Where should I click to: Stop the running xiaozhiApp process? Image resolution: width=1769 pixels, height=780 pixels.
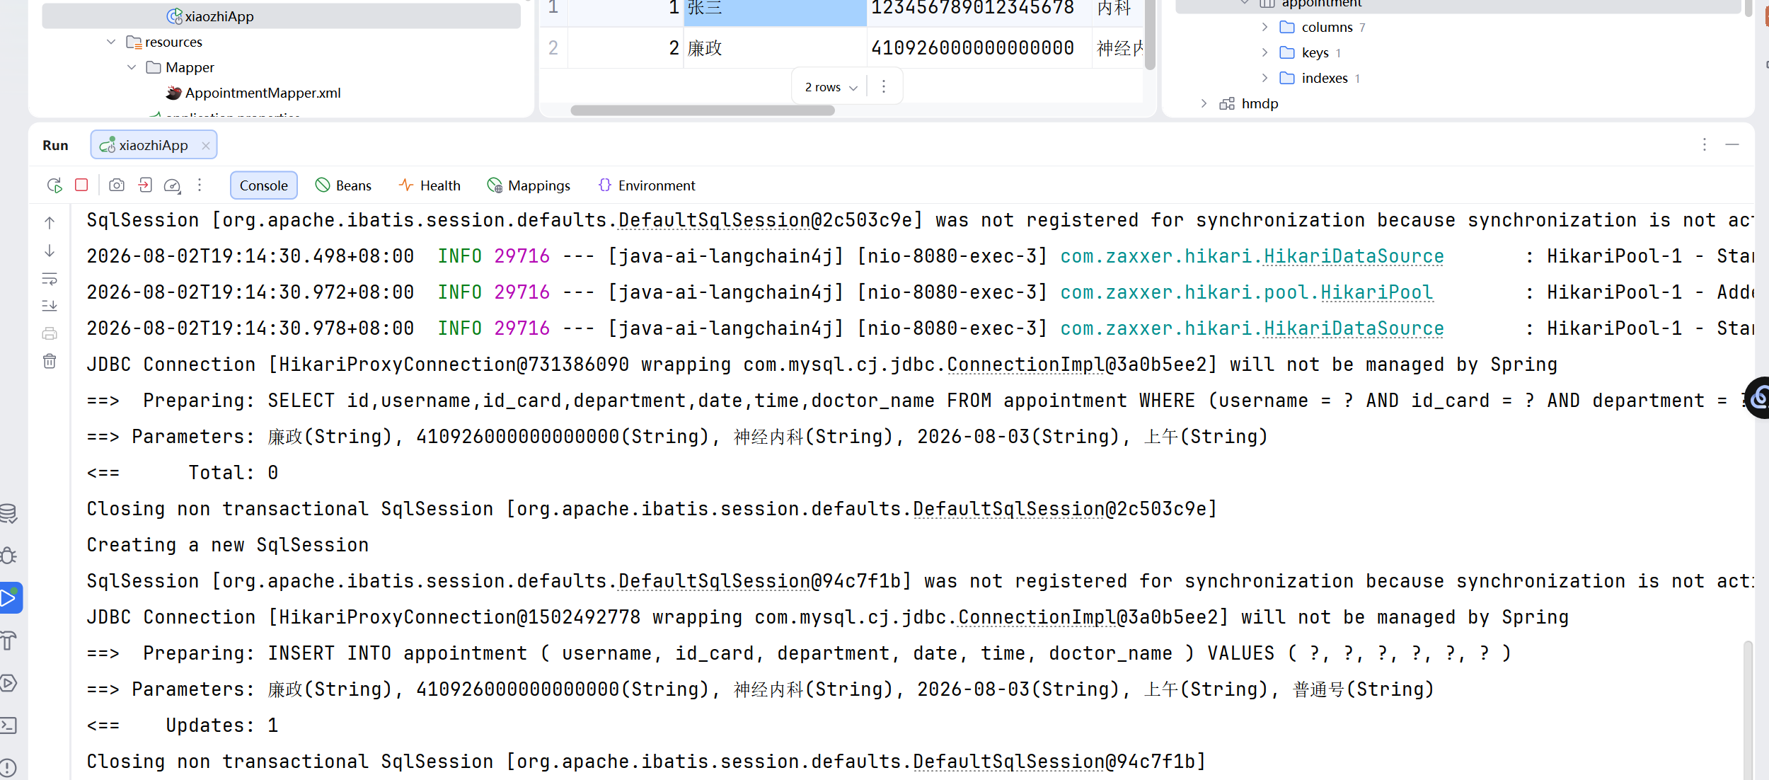(x=81, y=185)
